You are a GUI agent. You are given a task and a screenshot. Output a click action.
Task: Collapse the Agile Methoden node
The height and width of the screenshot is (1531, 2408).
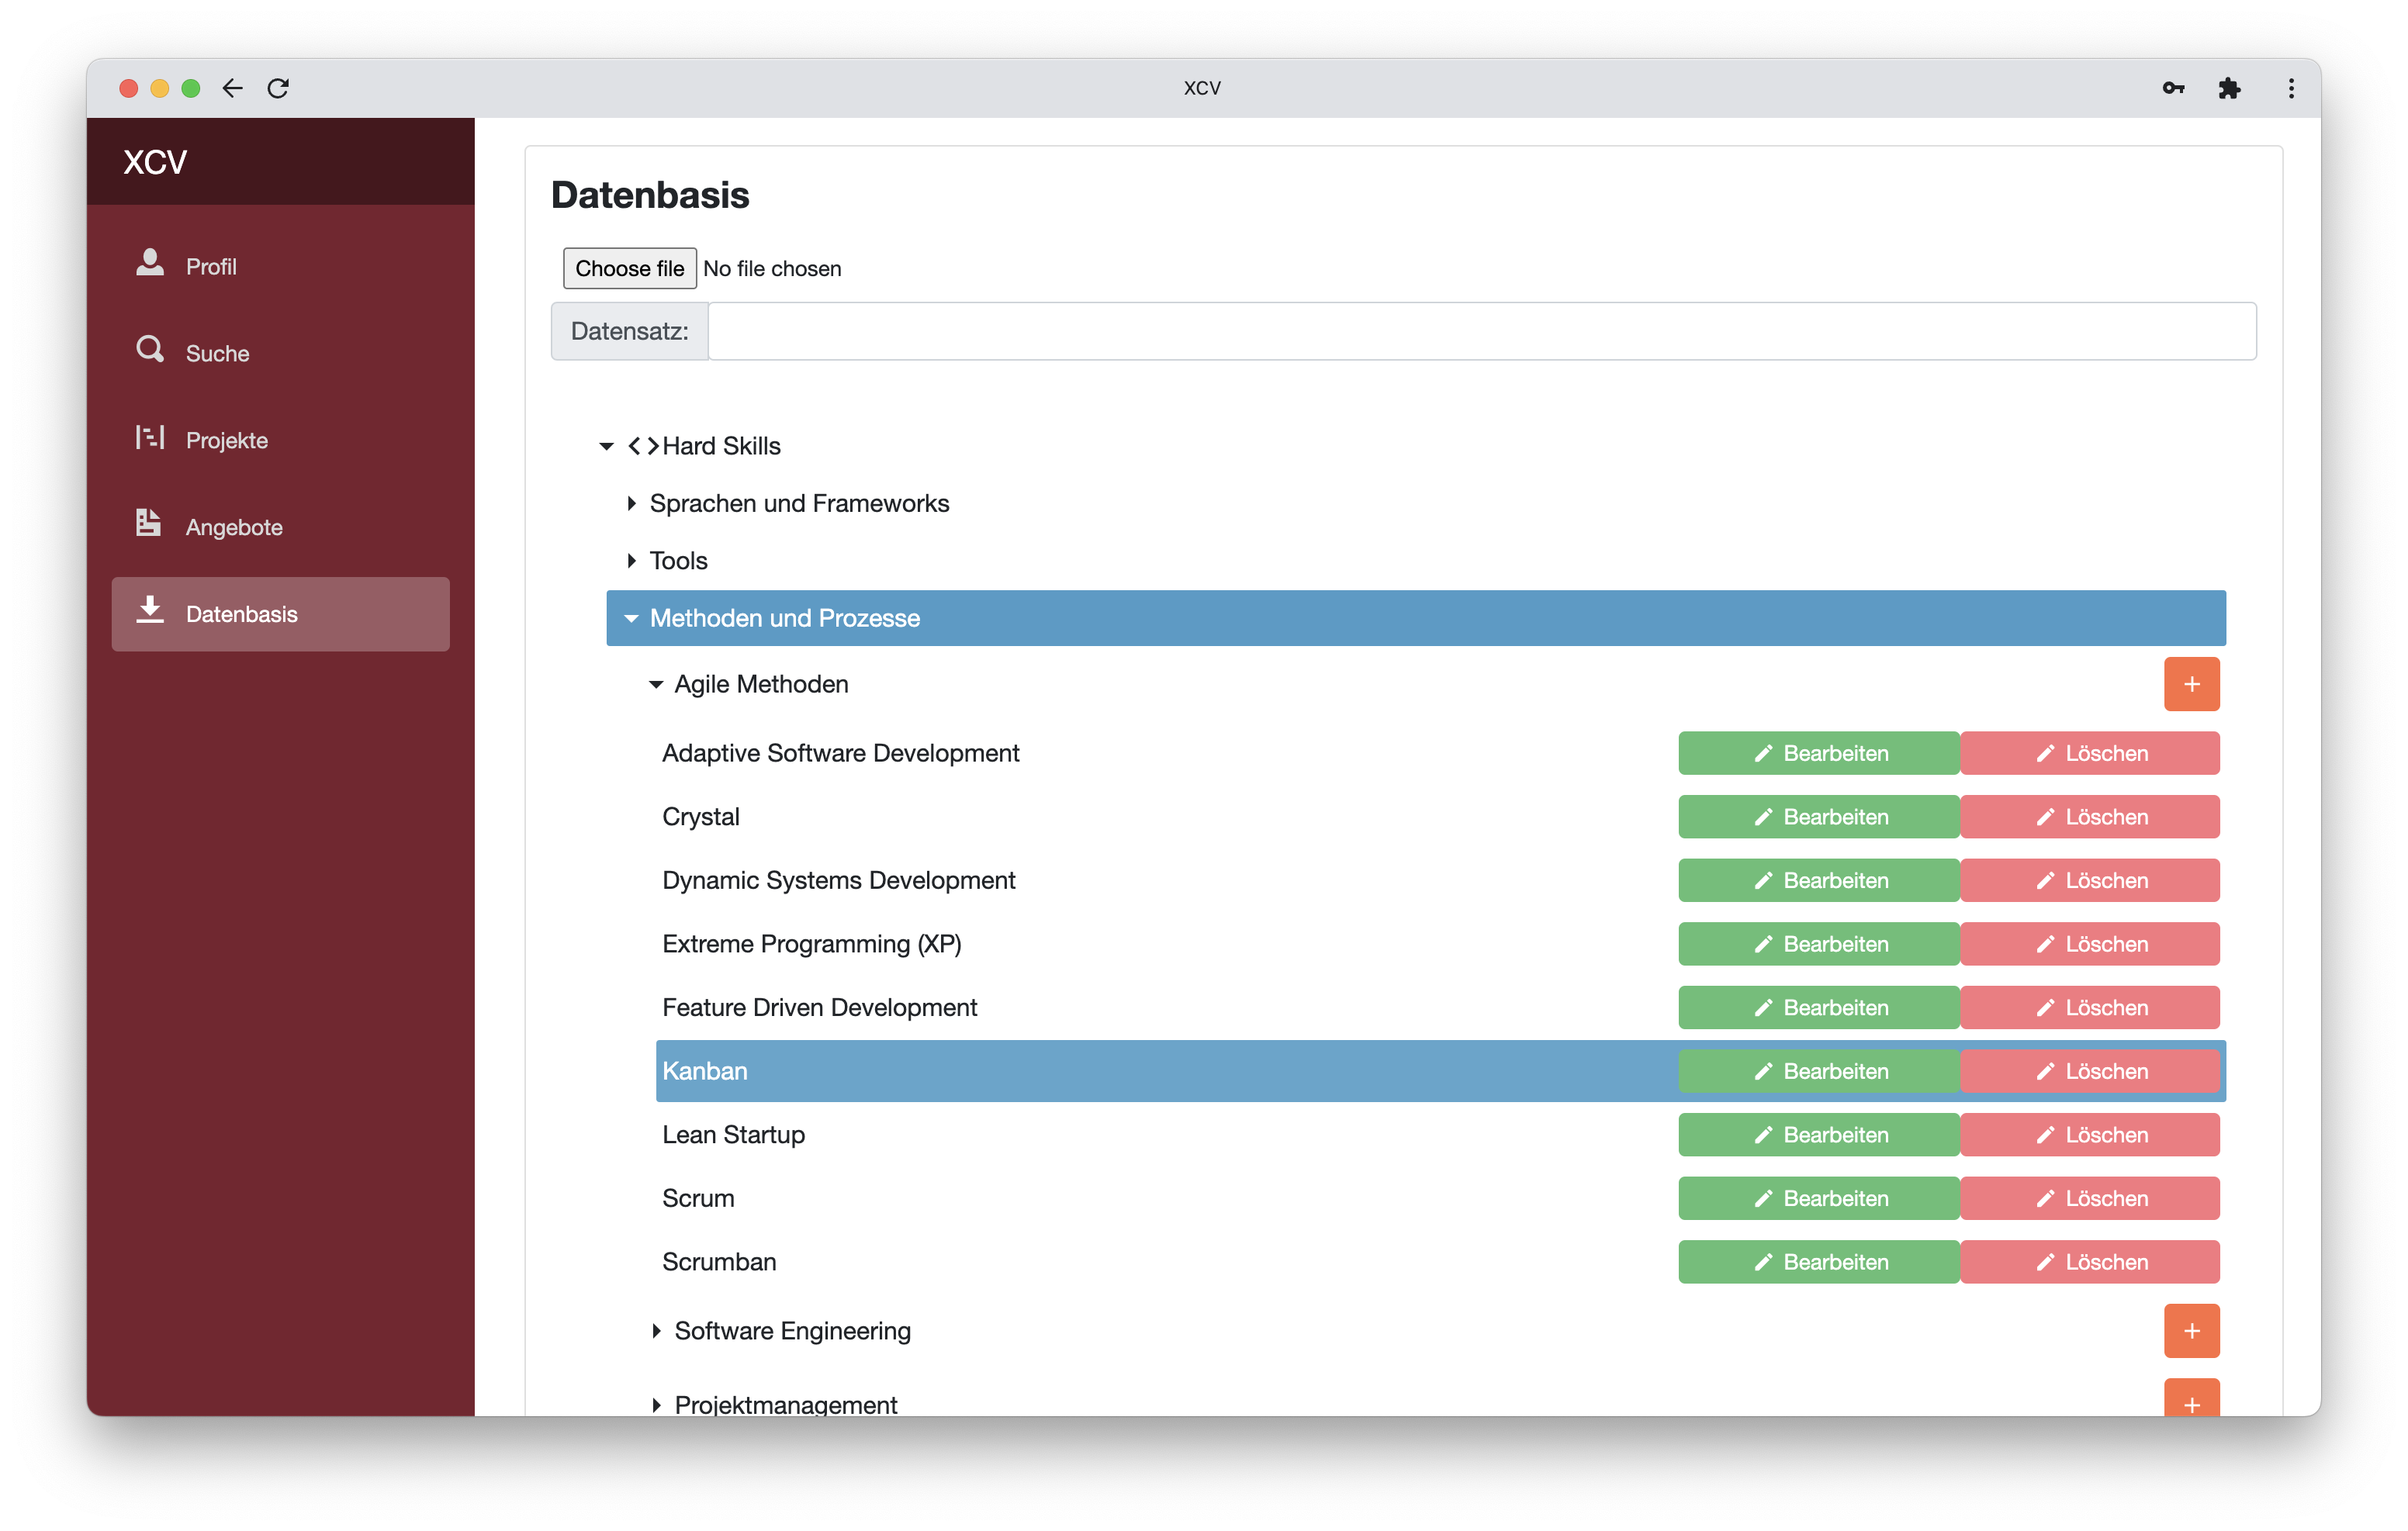point(656,684)
